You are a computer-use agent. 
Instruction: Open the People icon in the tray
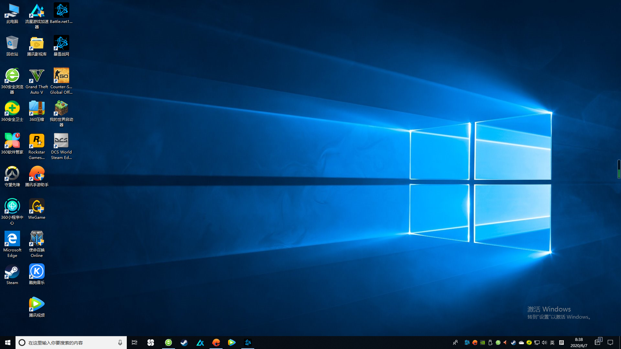coord(455,343)
